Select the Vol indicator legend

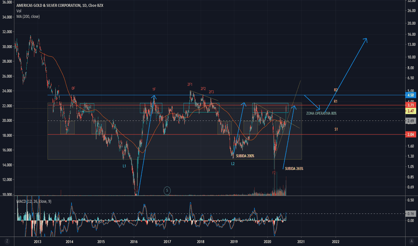(x=19, y=11)
